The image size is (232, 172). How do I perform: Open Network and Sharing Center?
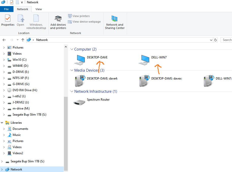pyautogui.click(x=115, y=22)
